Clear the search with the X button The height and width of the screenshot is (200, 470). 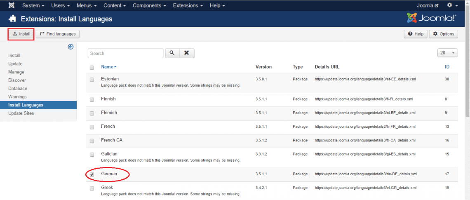tap(186, 53)
